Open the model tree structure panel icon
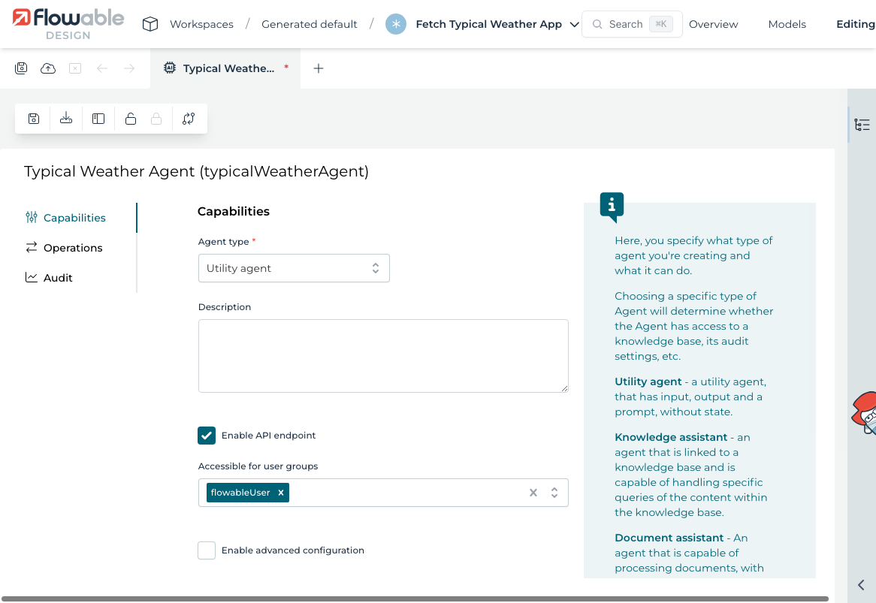 tap(861, 125)
